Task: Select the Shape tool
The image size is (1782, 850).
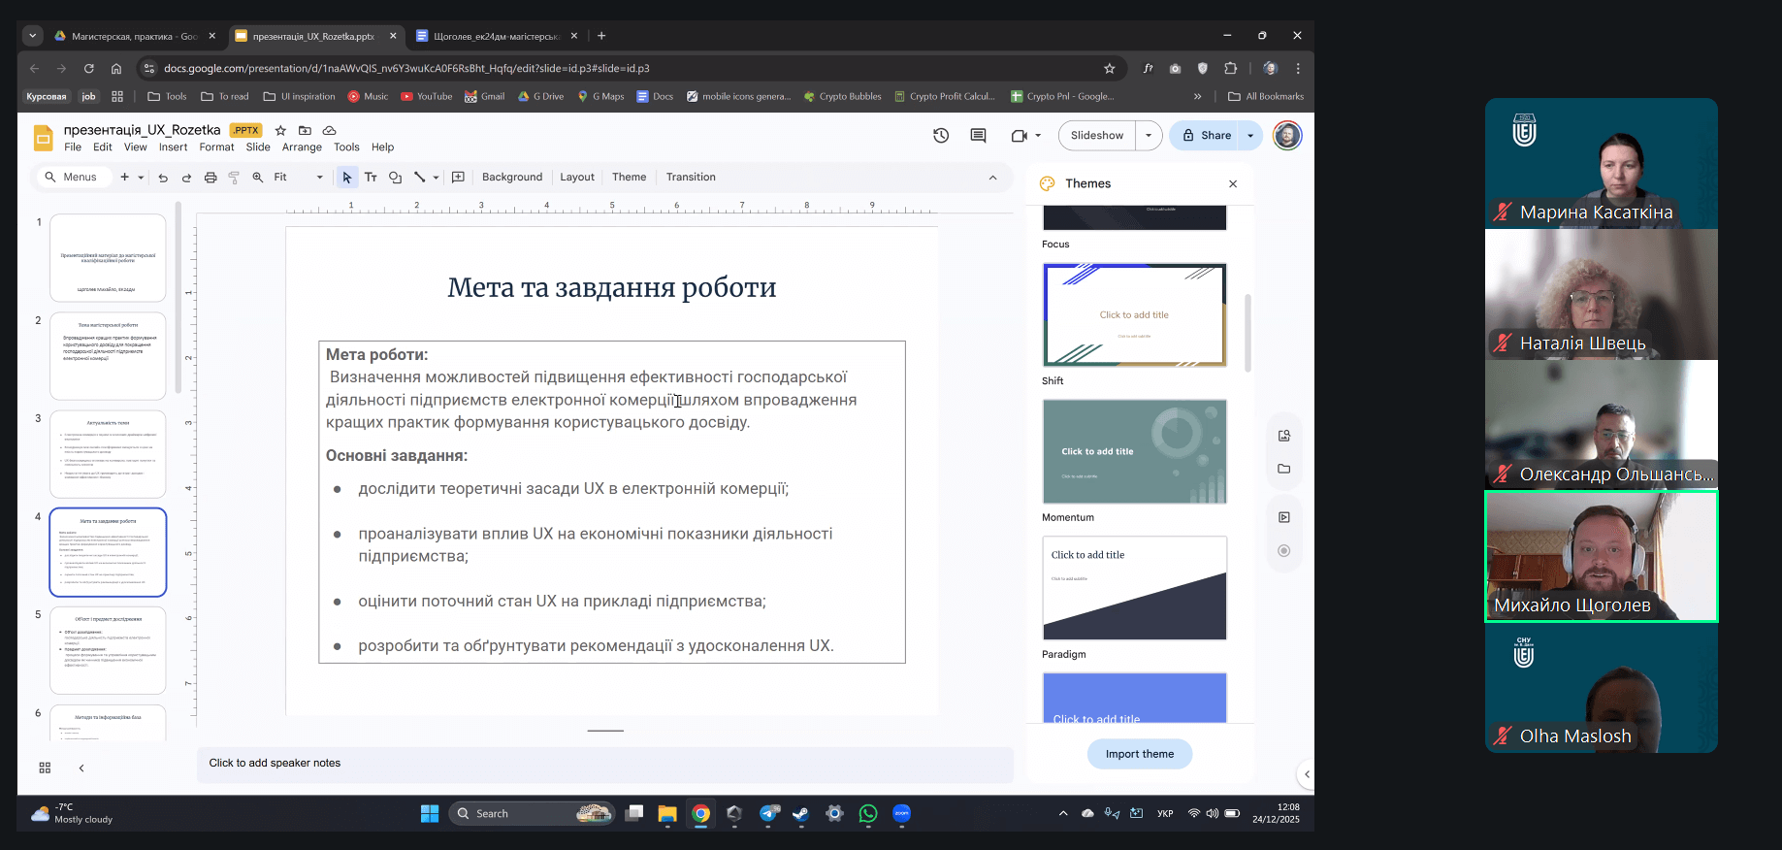Action: (x=395, y=178)
